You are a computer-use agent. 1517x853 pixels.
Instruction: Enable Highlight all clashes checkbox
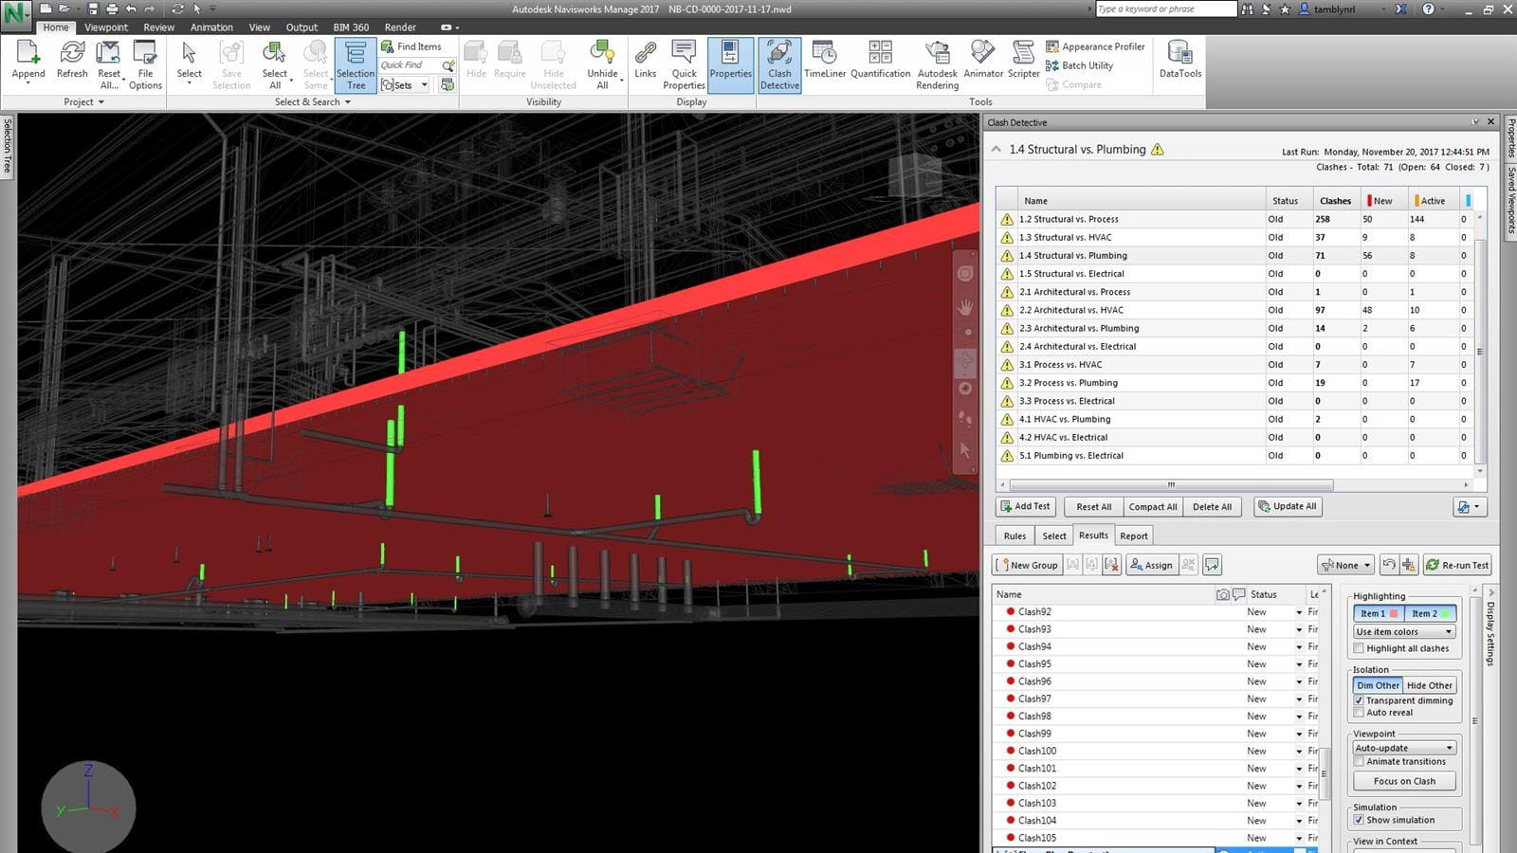(1360, 648)
